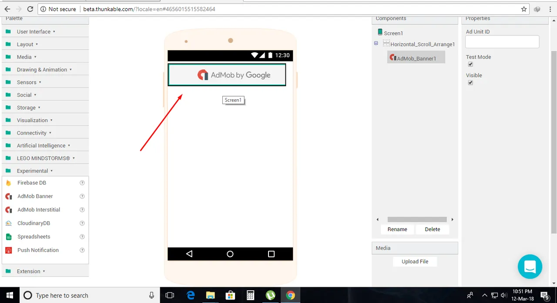
Task: Expand the Layout palette category
Action: [45, 44]
